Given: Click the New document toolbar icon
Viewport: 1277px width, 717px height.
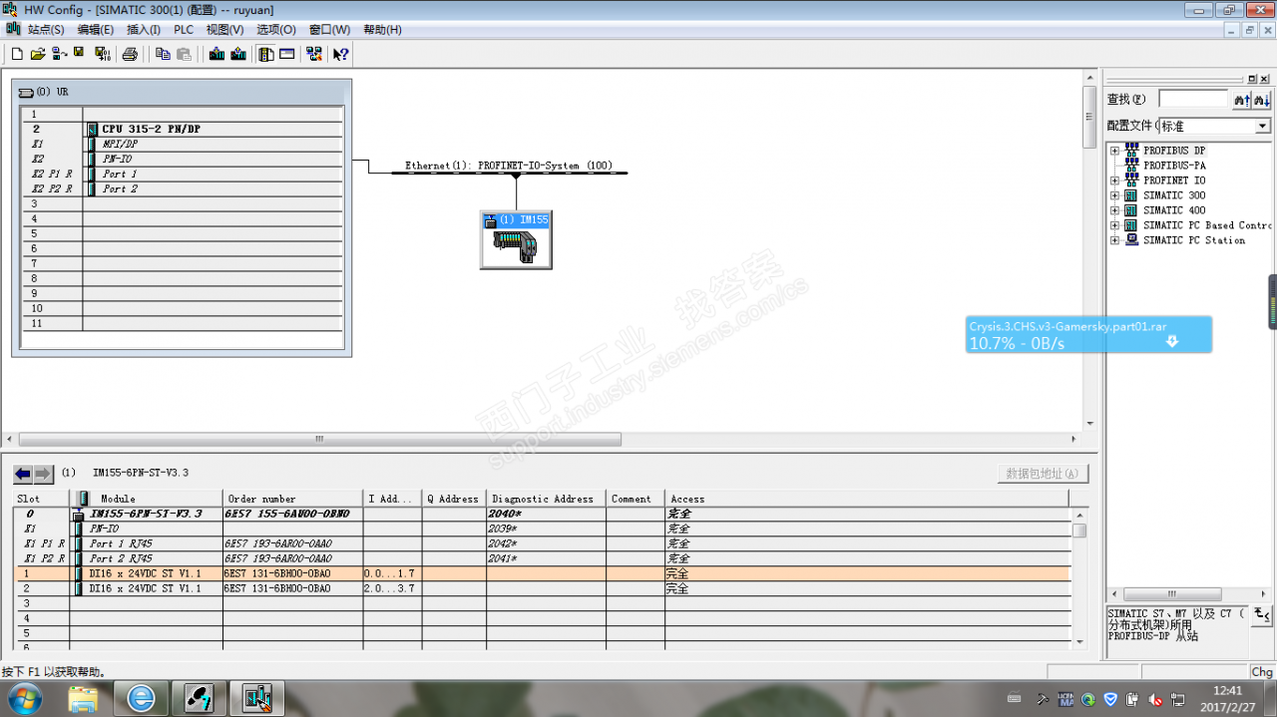Looking at the screenshot, I should click(17, 54).
